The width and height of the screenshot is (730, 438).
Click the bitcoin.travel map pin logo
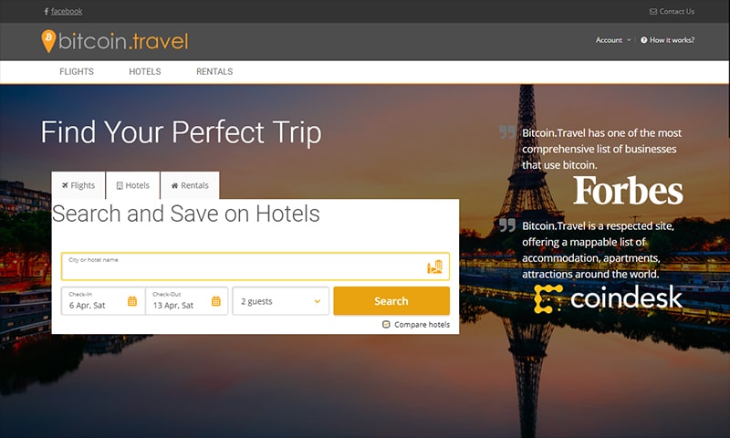point(48,41)
